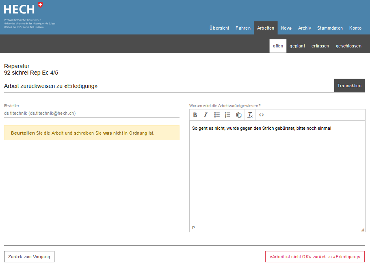Viewport: 370px width, 268px height.
Task: Insert a bulleted list
Action: pyautogui.click(x=217, y=115)
